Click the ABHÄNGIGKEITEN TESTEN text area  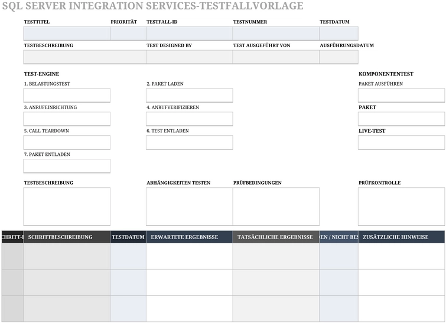[190, 207]
